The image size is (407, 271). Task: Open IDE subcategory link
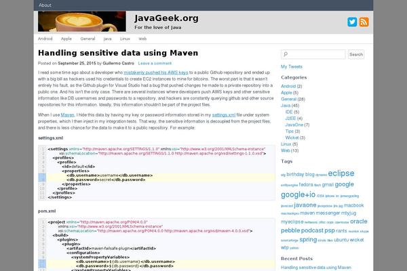pyautogui.click(x=289, y=112)
